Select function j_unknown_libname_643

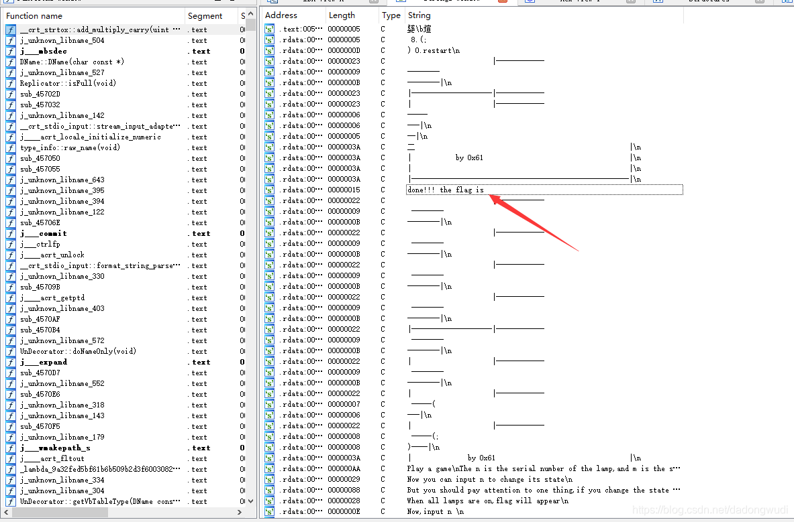pos(62,180)
